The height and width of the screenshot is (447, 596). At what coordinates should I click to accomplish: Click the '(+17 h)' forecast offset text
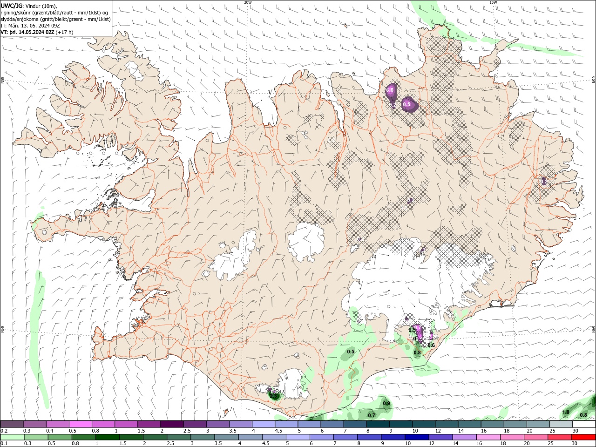point(65,32)
